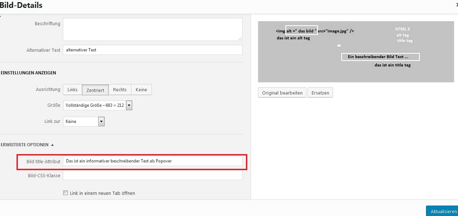
Task: Select Zentriert alignment option
Action: [x=95, y=90]
